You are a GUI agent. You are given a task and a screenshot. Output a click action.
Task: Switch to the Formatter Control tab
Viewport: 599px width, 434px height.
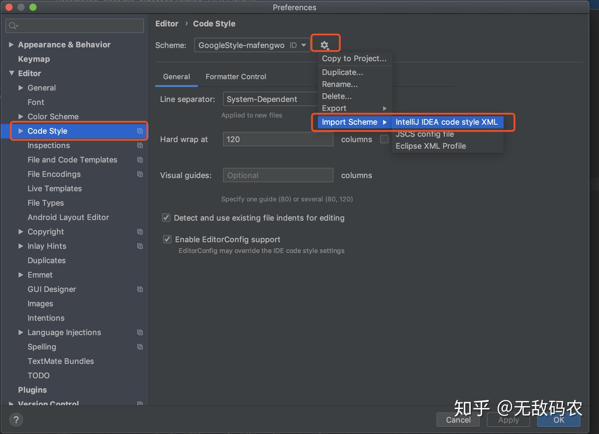point(236,77)
